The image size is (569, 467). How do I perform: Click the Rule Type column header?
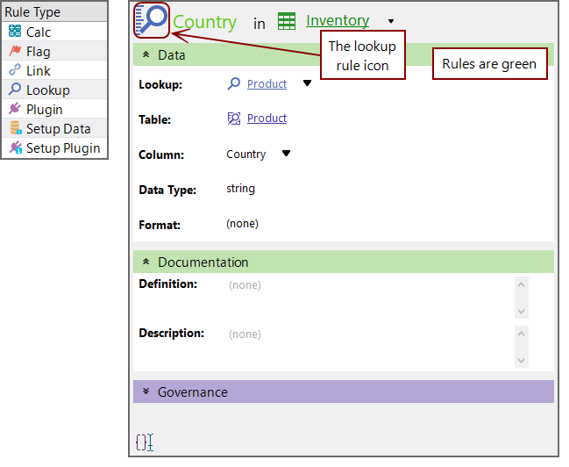(x=54, y=11)
